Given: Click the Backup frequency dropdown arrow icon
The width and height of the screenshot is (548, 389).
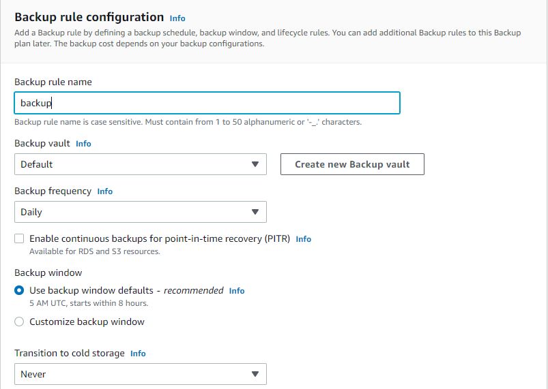Looking at the screenshot, I should point(255,212).
